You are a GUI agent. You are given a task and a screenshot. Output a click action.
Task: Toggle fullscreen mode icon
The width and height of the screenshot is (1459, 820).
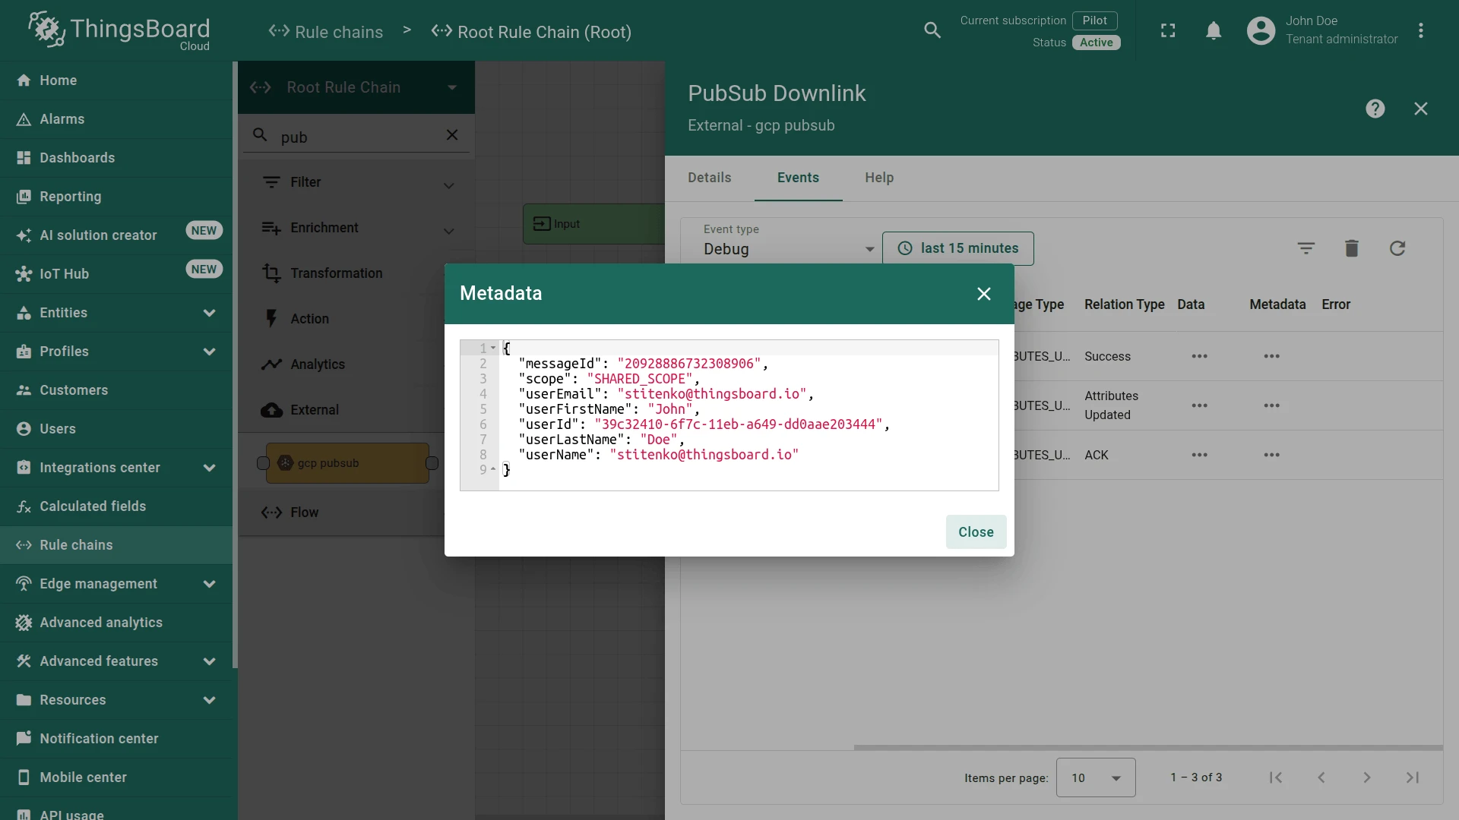pos(1168,30)
